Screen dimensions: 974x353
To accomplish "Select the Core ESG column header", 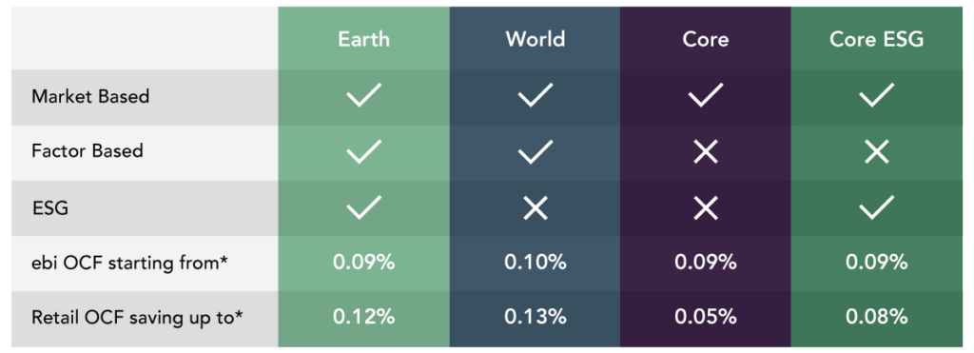I will click(876, 39).
